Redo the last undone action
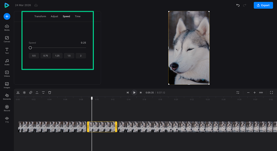The width and height of the screenshot is (277, 151). point(245,5)
